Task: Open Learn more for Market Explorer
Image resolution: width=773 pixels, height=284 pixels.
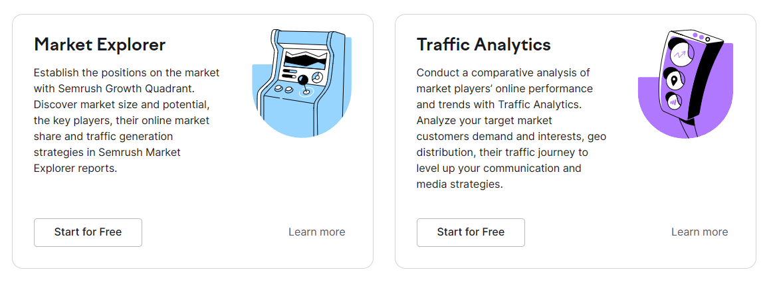Action: [x=316, y=232]
